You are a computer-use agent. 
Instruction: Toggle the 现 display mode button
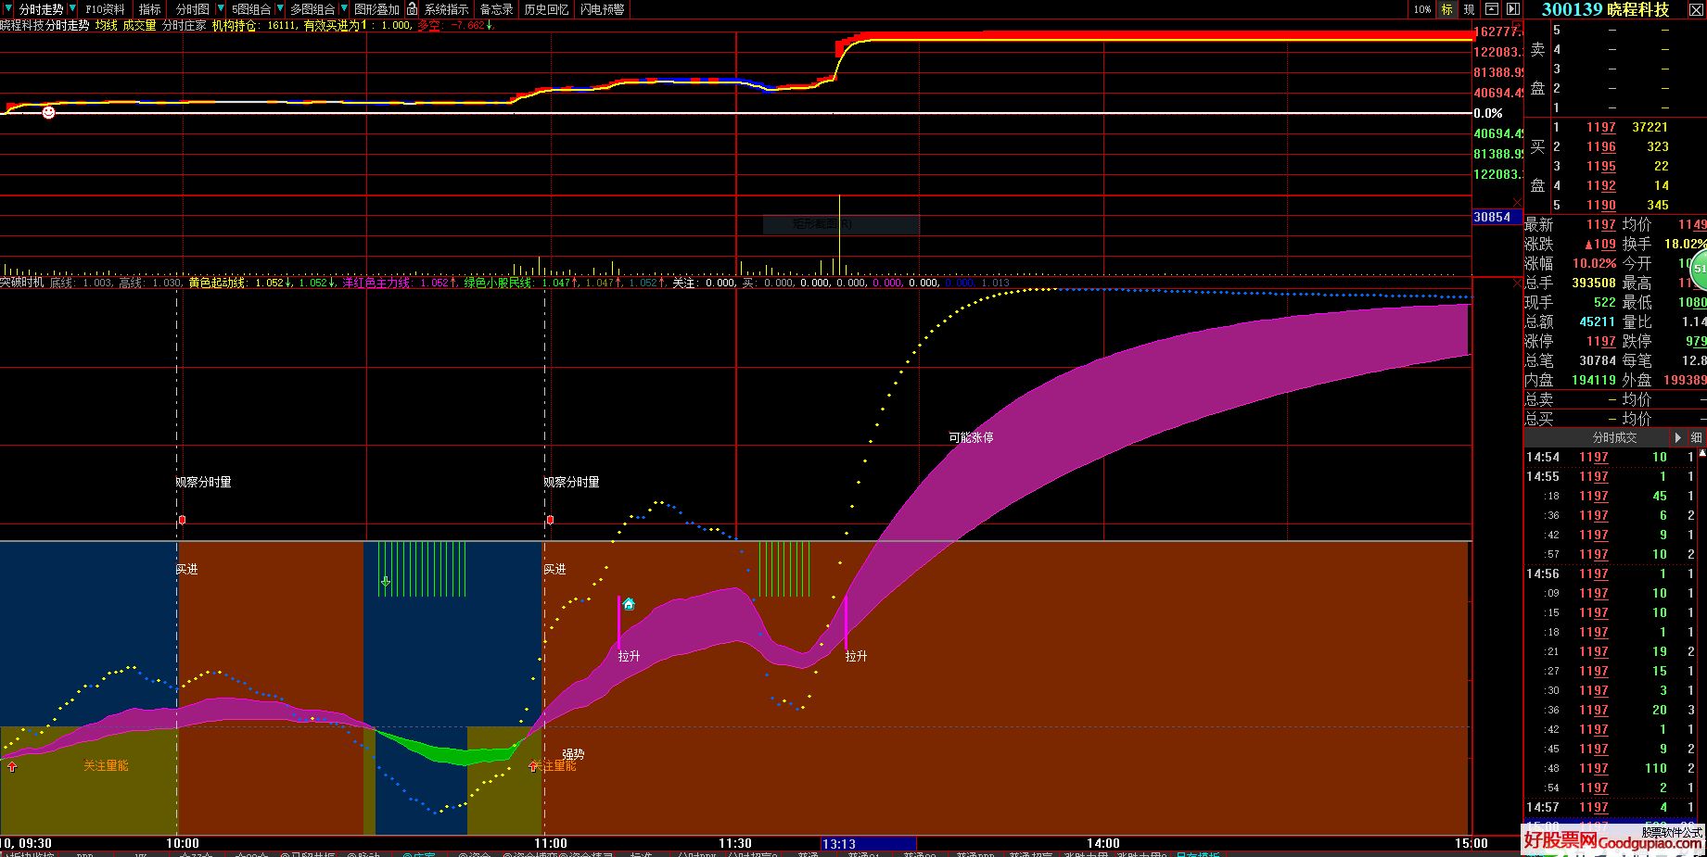1469,9
